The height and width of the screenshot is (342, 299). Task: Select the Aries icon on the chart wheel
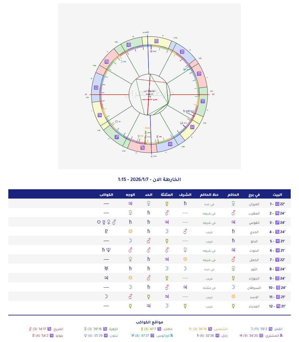point(202,101)
